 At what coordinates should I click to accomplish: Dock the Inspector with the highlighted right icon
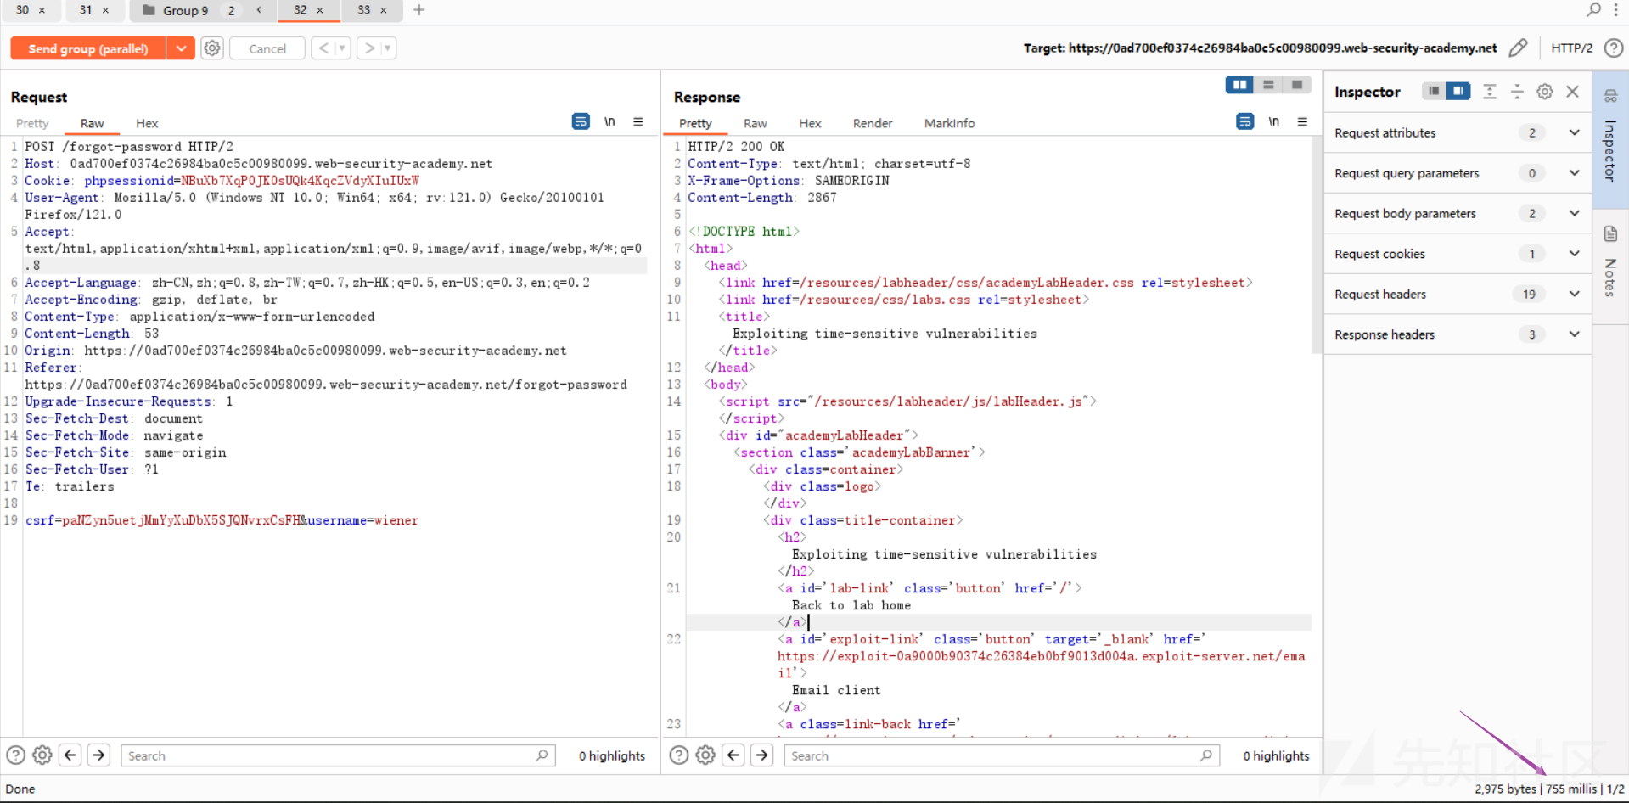[x=1458, y=91]
